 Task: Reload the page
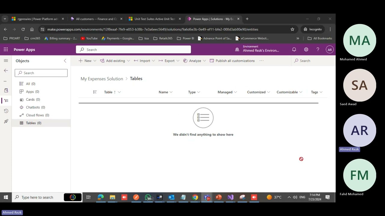[23, 29]
